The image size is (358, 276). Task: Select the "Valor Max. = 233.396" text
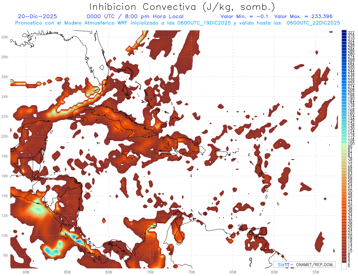[x=303, y=17]
